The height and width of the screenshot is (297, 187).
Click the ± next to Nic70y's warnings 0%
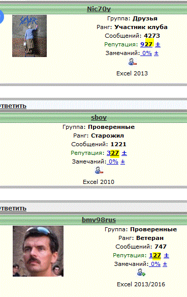click(156, 53)
